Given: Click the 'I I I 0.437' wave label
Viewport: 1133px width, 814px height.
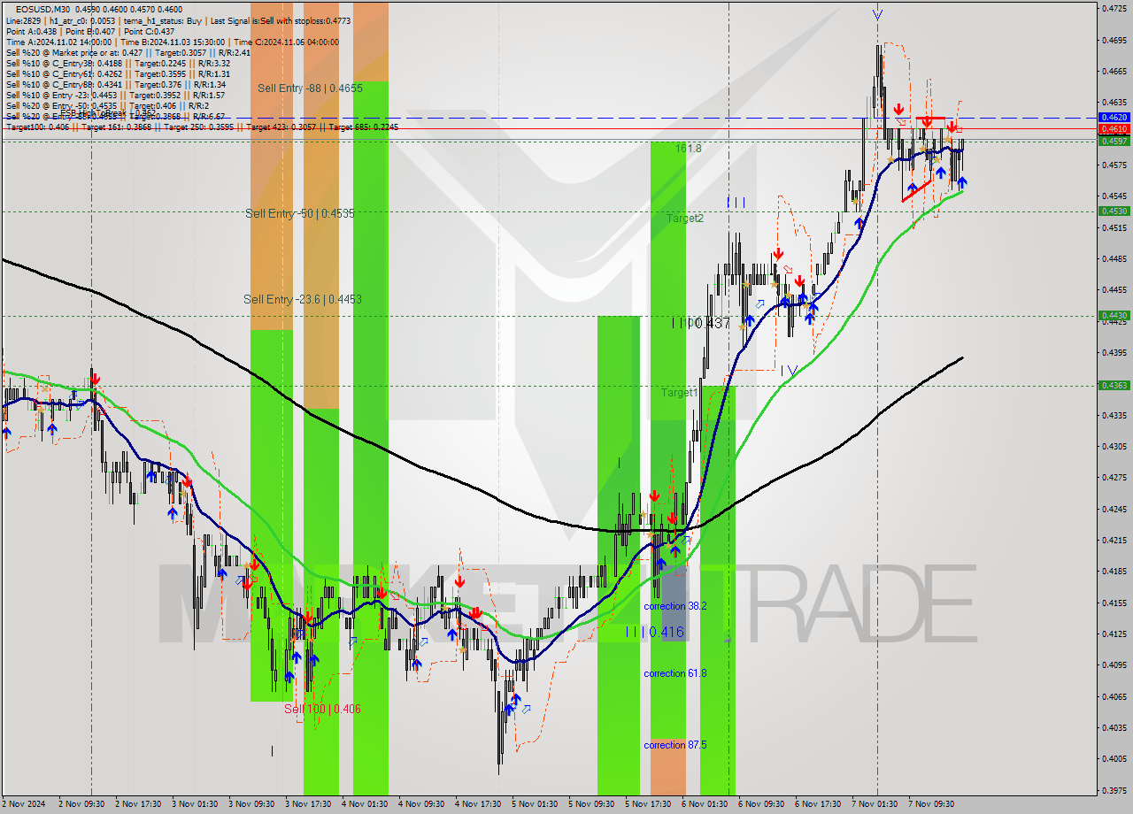Looking at the screenshot, I should tap(700, 324).
